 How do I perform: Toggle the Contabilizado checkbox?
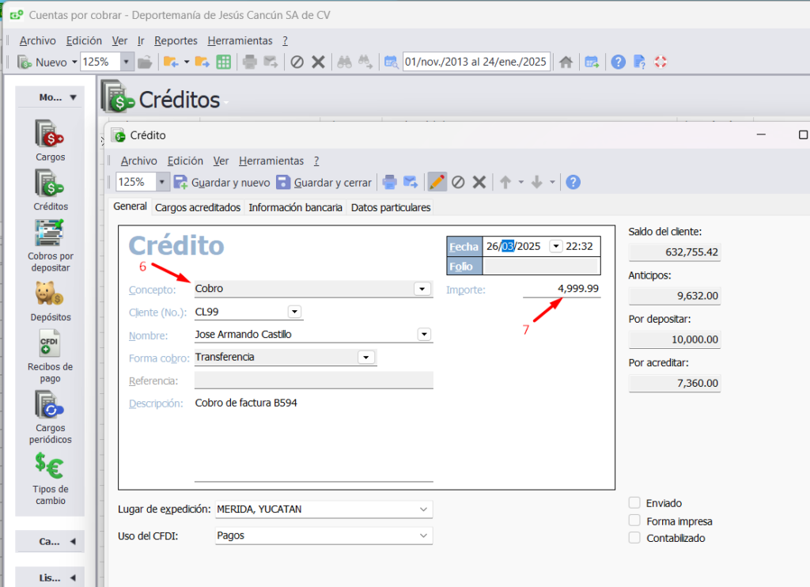634,538
